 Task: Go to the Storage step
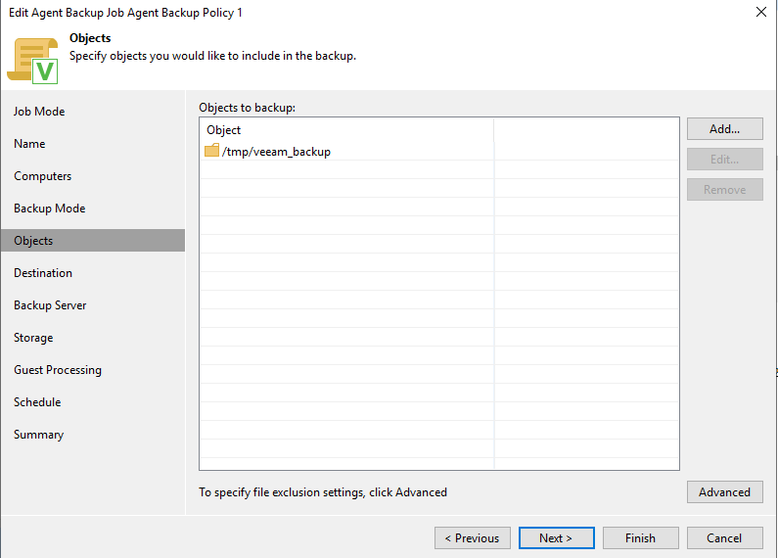(33, 338)
